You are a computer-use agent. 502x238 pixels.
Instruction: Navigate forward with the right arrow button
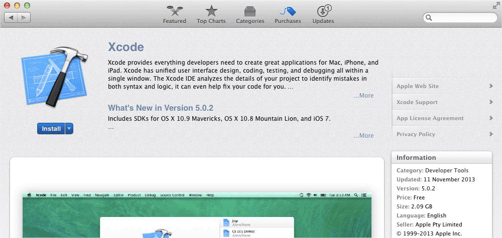pyautogui.click(x=24, y=18)
